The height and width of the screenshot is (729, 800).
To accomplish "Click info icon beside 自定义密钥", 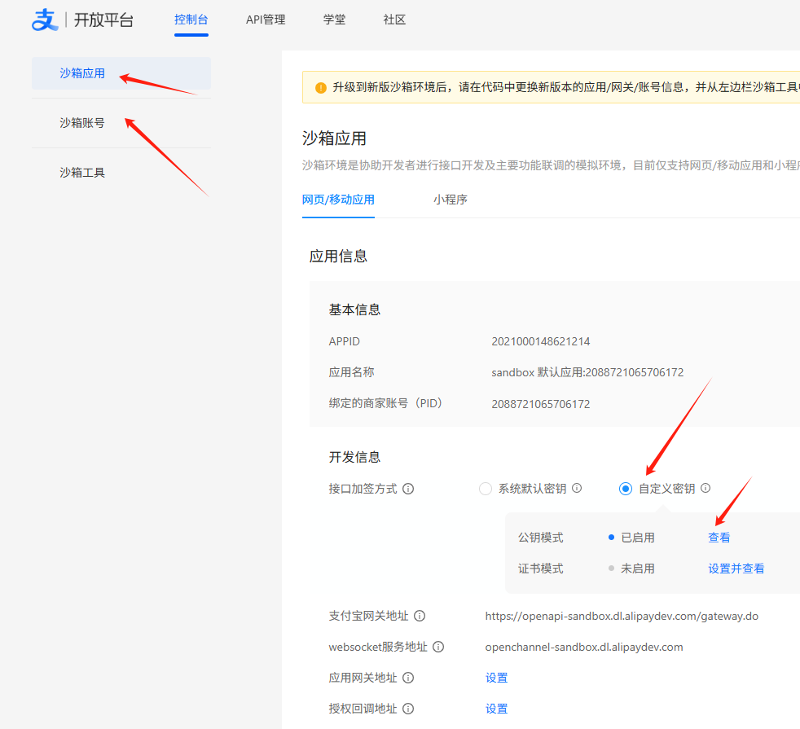I will (705, 488).
